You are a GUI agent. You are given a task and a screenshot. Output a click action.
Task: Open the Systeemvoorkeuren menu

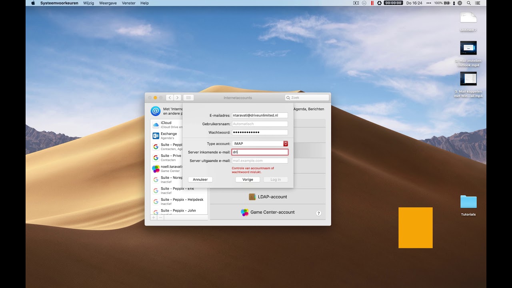pos(59,3)
